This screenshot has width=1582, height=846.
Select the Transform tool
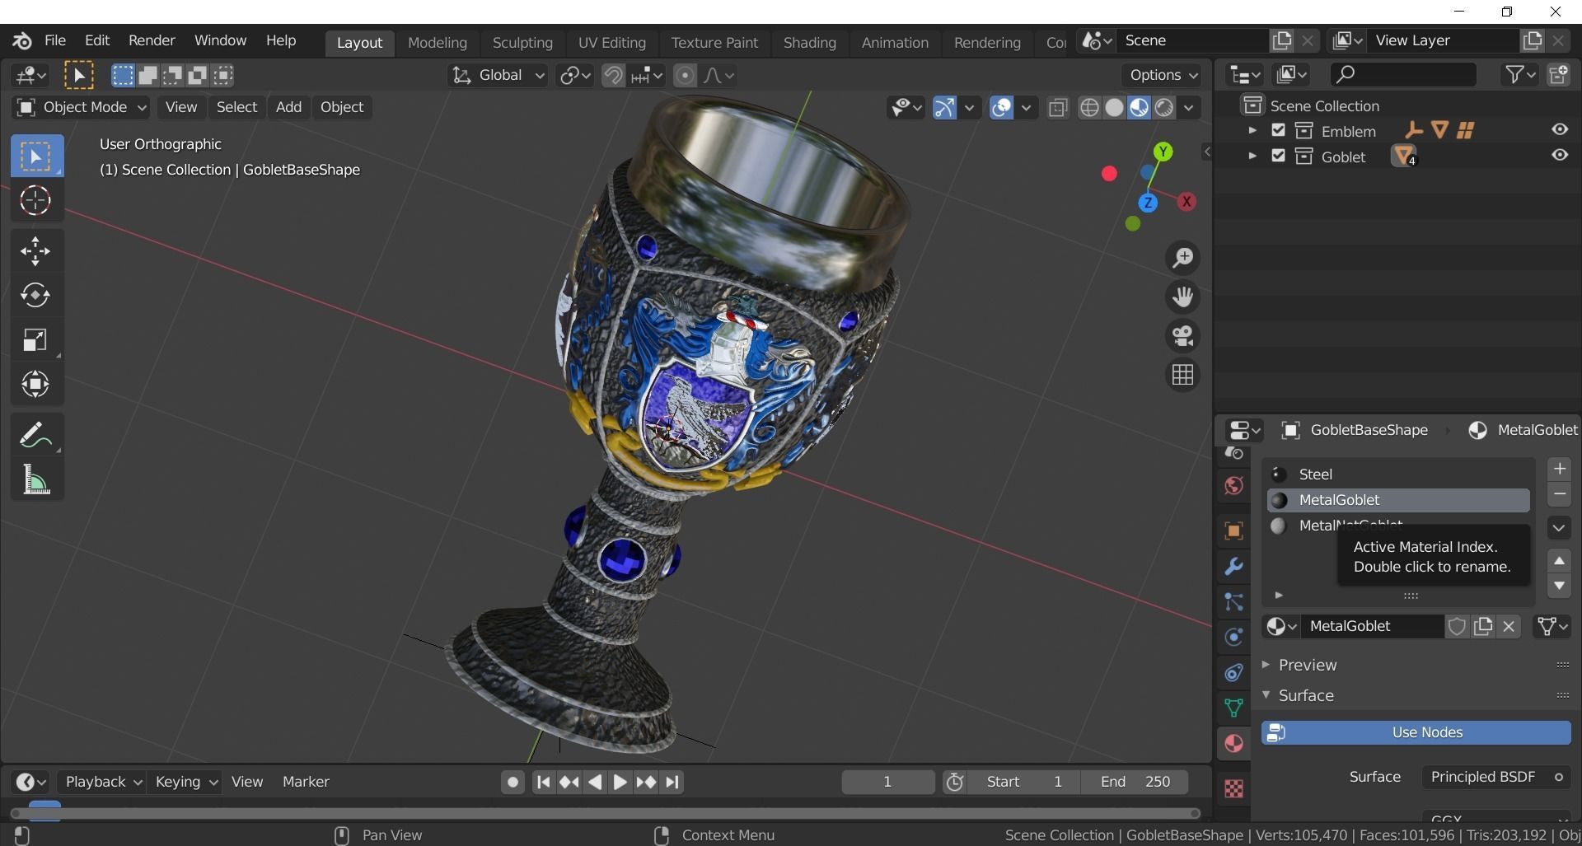36,384
